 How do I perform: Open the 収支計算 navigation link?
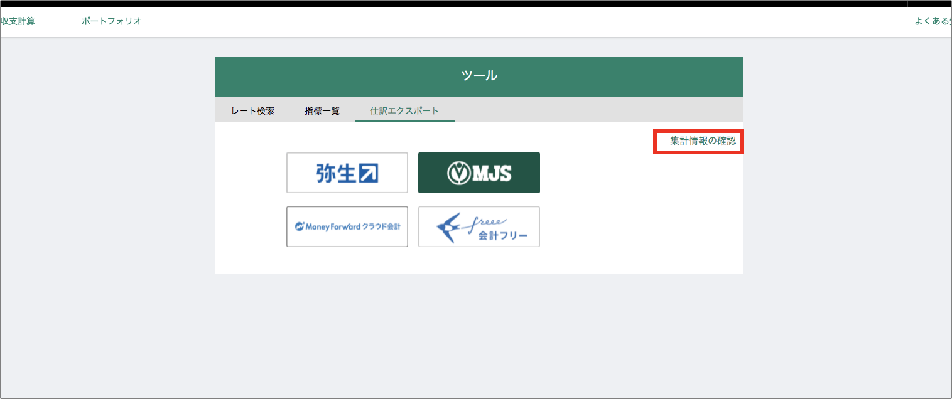point(18,21)
